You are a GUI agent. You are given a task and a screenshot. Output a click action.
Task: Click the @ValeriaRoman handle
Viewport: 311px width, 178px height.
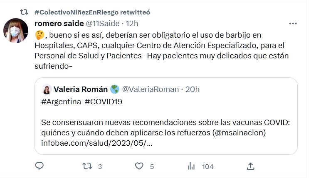151,89
